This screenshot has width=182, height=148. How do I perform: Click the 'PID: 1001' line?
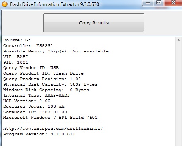click(15, 62)
